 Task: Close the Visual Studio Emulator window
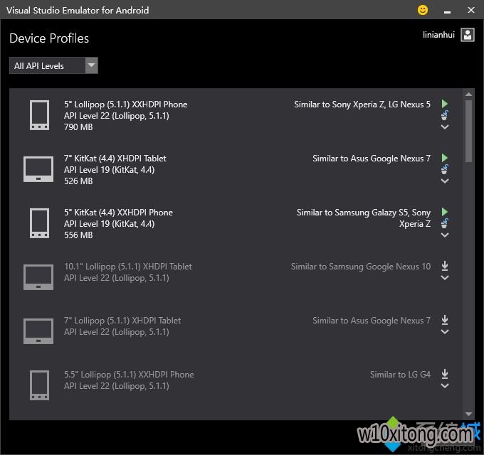pyautogui.click(x=470, y=10)
